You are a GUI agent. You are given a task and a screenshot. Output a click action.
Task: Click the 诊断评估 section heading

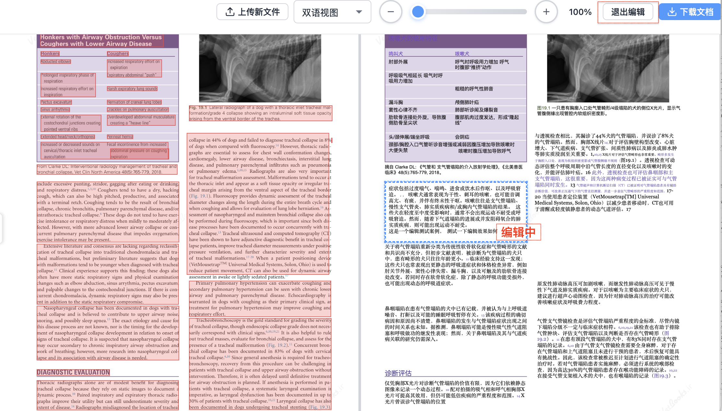click(398, 373)
